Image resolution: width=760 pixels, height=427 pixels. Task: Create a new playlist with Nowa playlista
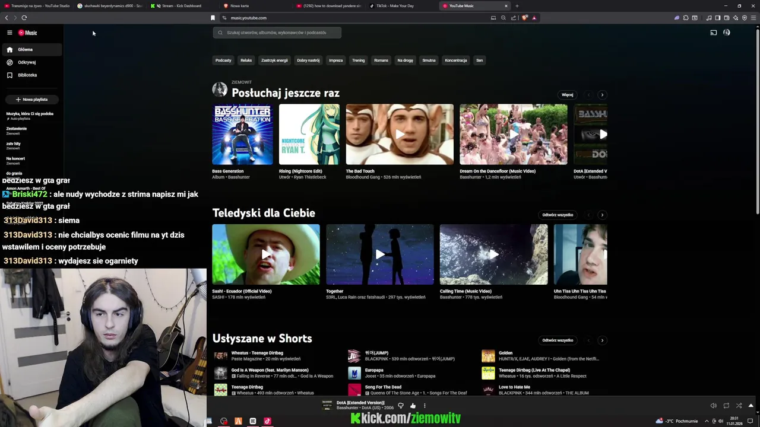[x=31, y=100]
